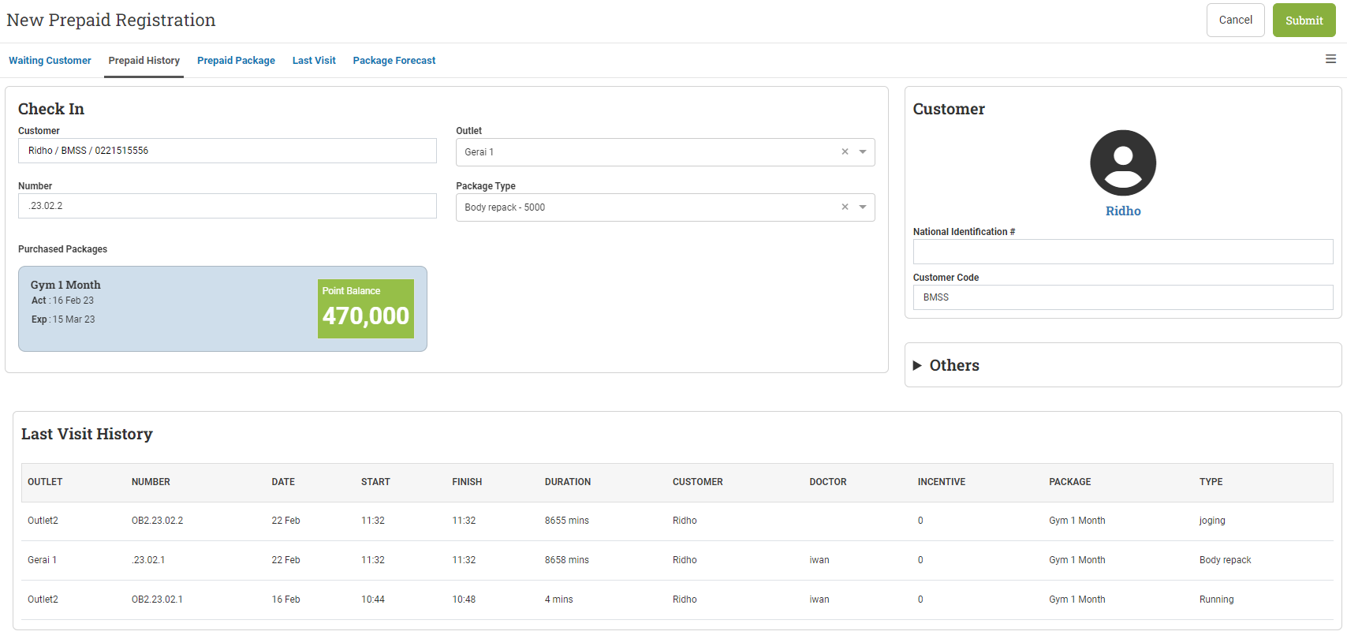
Task: Click the PACKAGE column header
Action: click(1070, 482)
